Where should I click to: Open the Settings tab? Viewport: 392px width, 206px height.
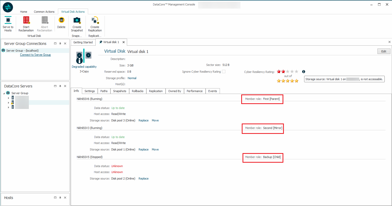point(90,91)
